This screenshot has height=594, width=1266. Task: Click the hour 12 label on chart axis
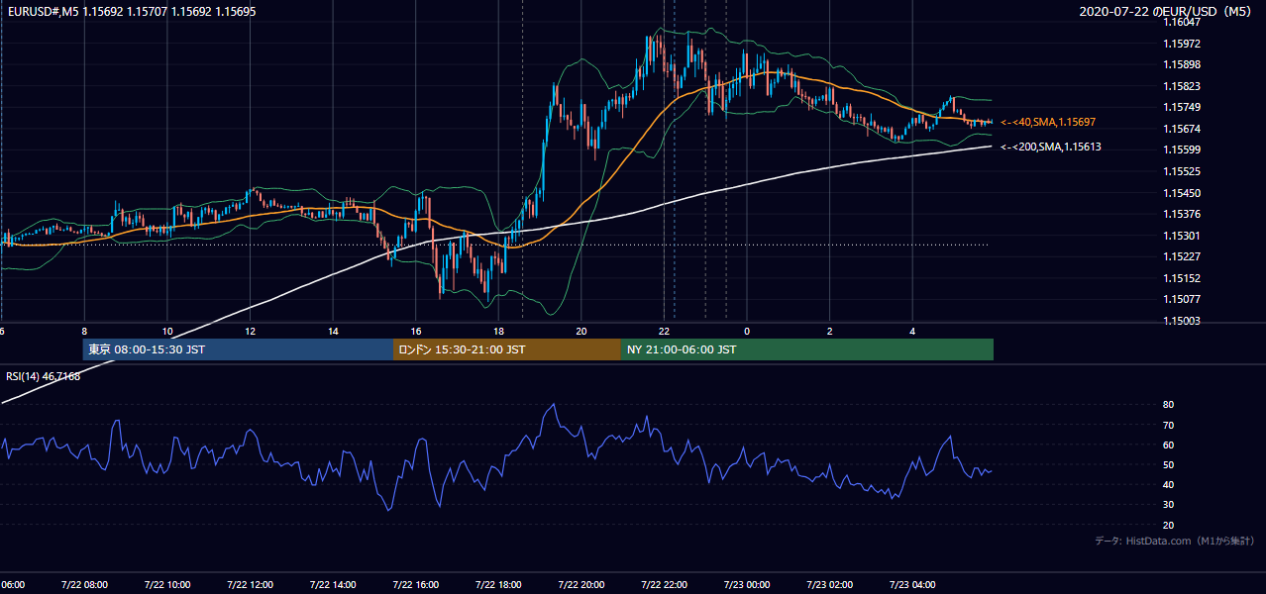[251, 332]
